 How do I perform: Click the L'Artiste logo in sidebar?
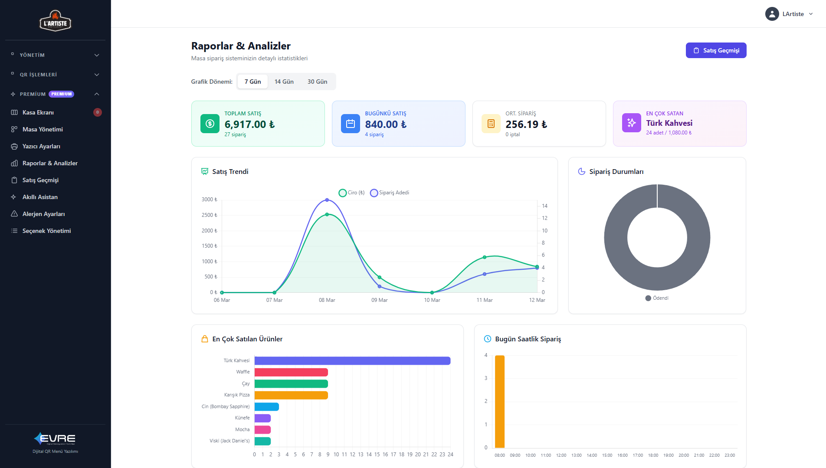(x=55, y=20)
